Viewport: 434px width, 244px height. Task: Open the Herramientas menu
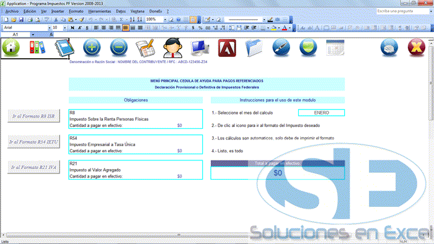(100, 11)
